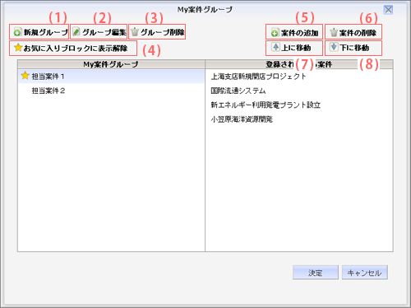Click the 下に移動 (move down) button
411x308 pixels.
pyautogui.click(x=353, y=48)
